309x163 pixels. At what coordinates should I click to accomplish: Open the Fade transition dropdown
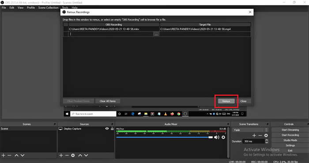pyautogui.click(x=250, y=130)
